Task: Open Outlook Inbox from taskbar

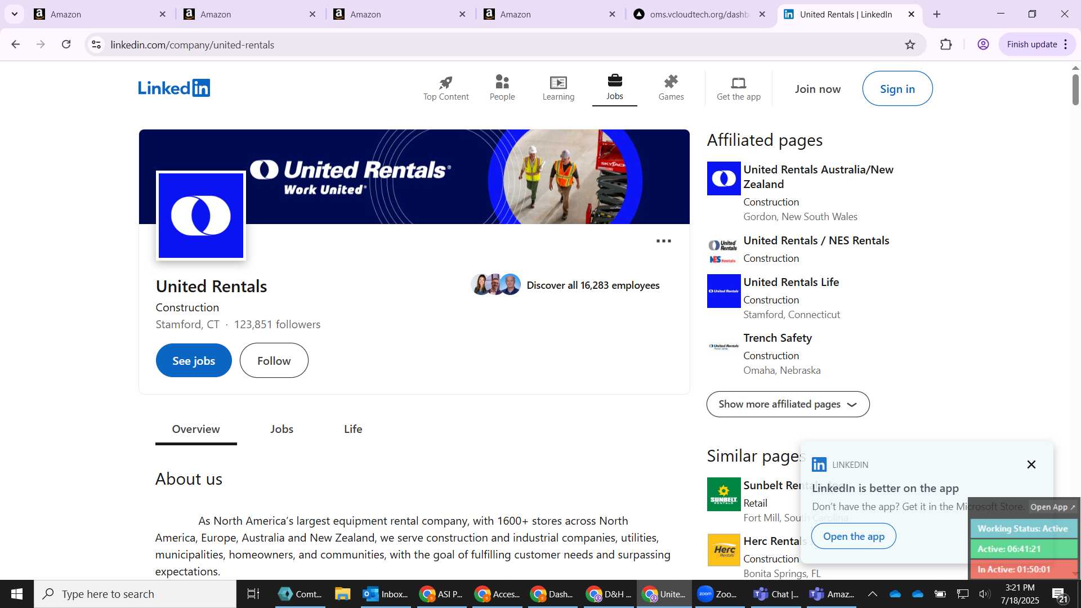Action: (386, 594)
